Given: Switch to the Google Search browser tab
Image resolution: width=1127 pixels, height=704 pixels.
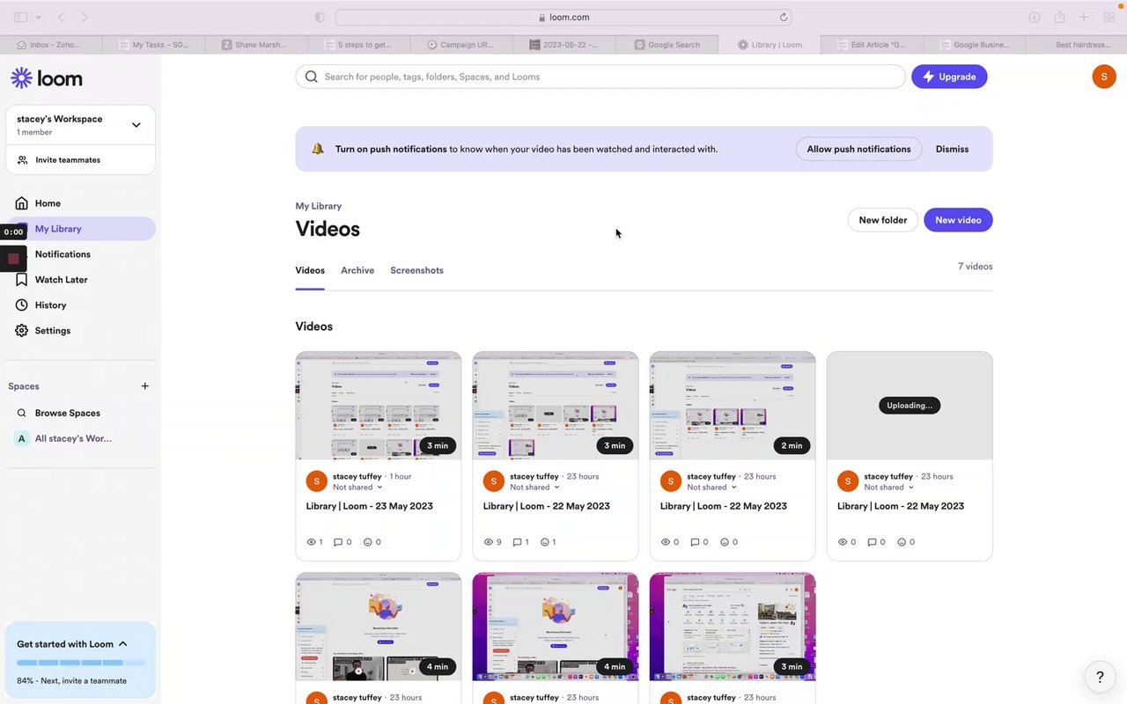Looking at the screenshot, I should (667, 44).
